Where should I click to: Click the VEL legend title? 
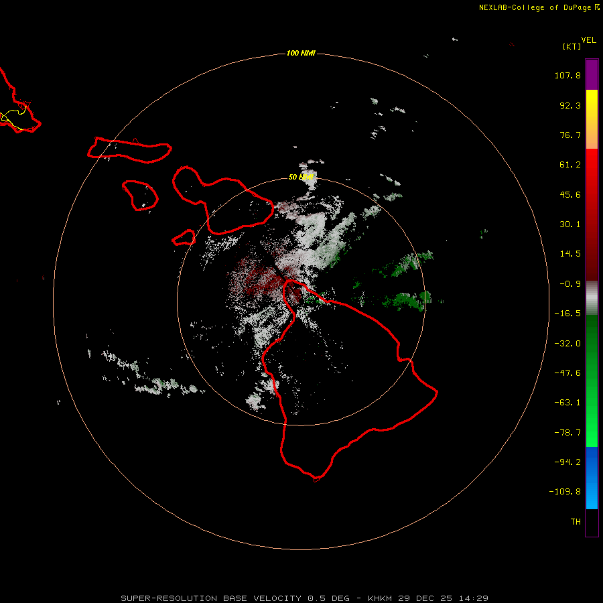(x=588, y=40)
